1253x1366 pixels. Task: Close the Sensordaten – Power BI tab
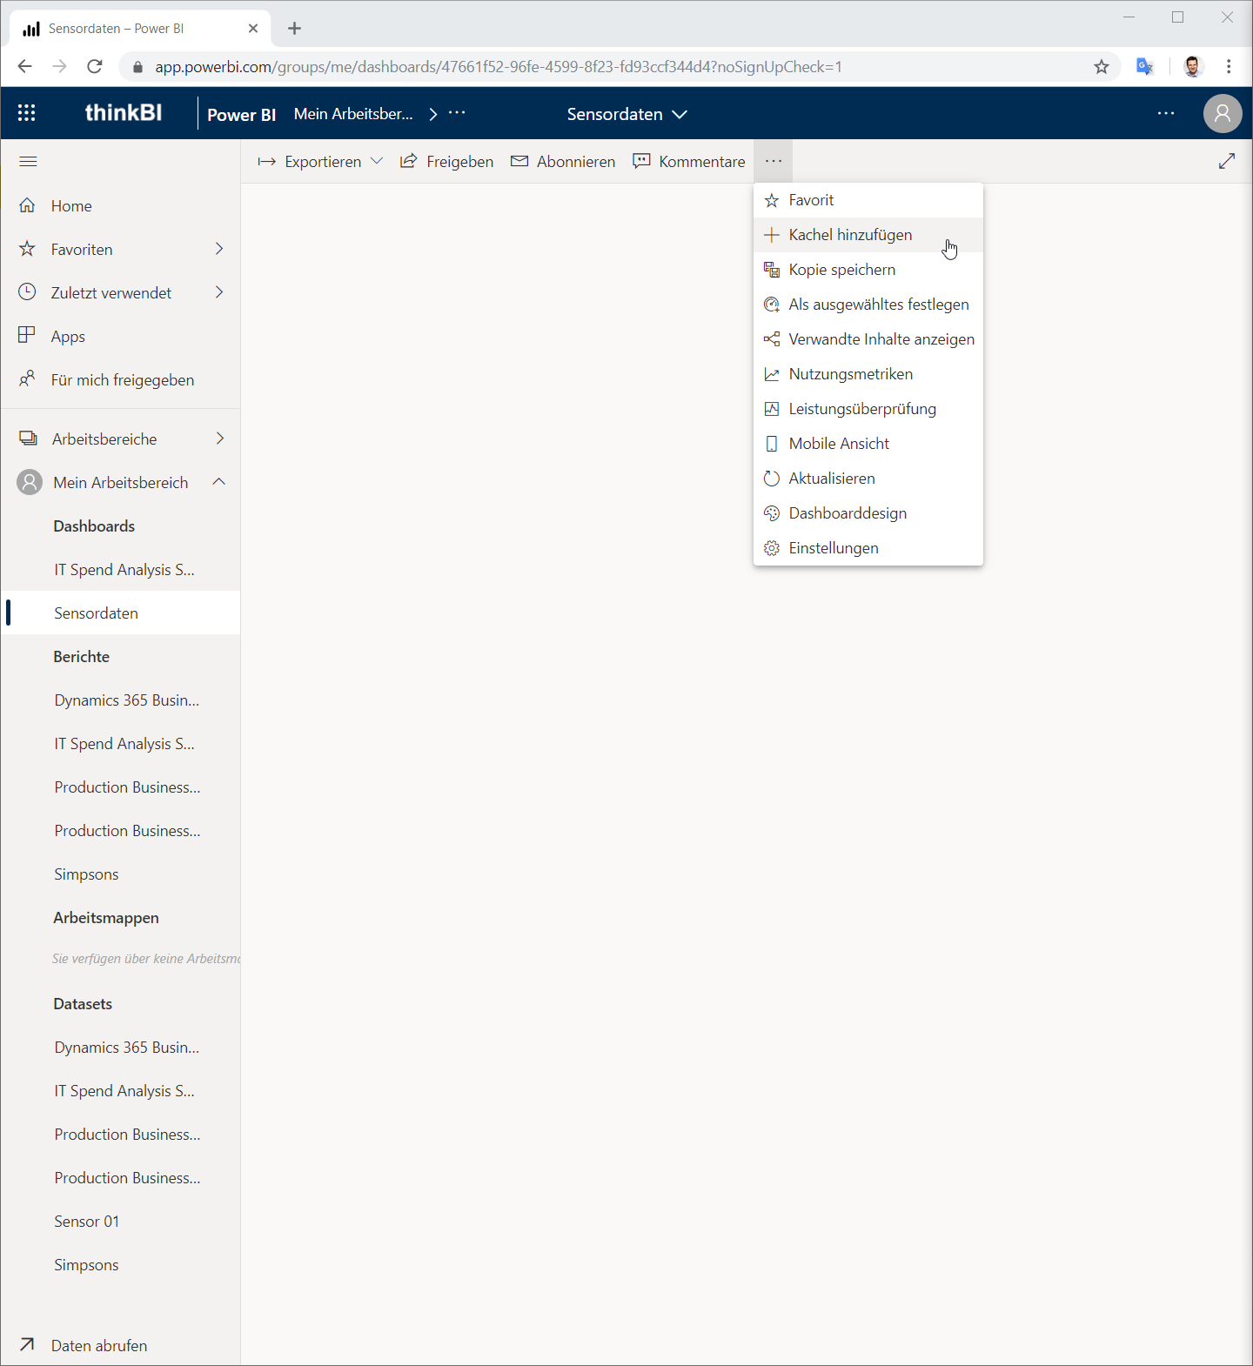click(253, 29)
